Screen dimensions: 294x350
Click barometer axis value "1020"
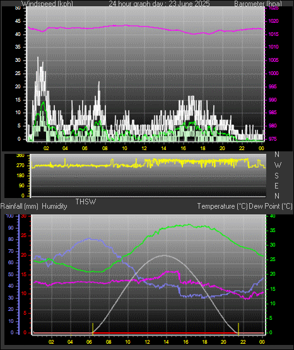point(273,21)
